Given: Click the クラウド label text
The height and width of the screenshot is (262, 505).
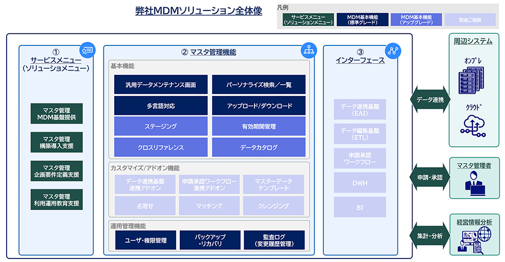Looking at the screenshot, I should [473, 107].
